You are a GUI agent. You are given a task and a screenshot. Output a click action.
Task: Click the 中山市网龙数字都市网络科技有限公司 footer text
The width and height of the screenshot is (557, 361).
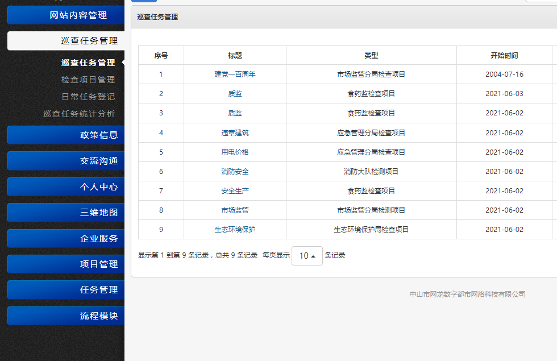point(467,294)
